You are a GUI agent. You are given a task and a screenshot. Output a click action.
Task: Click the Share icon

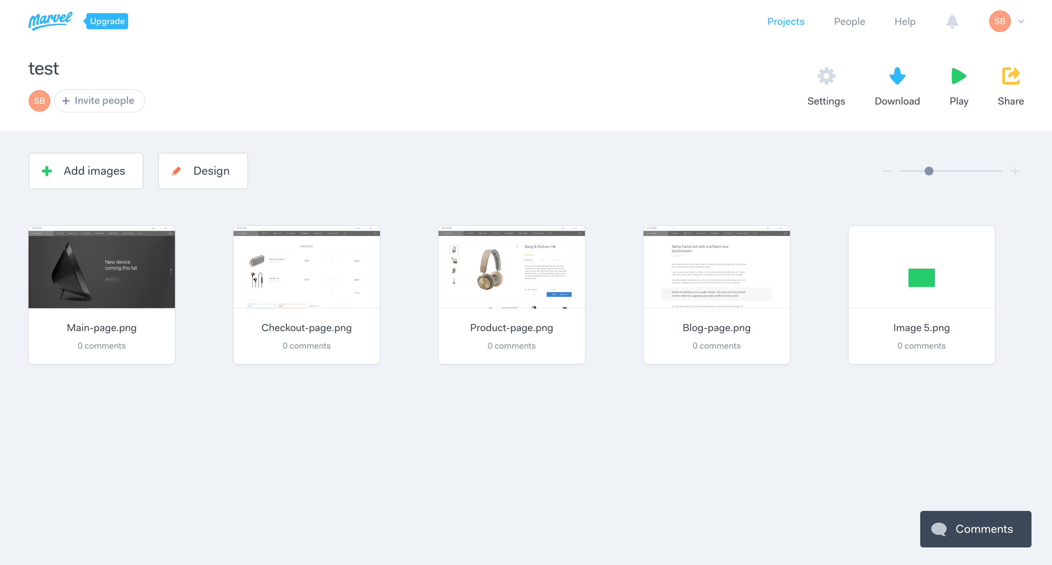[1010, 76]
